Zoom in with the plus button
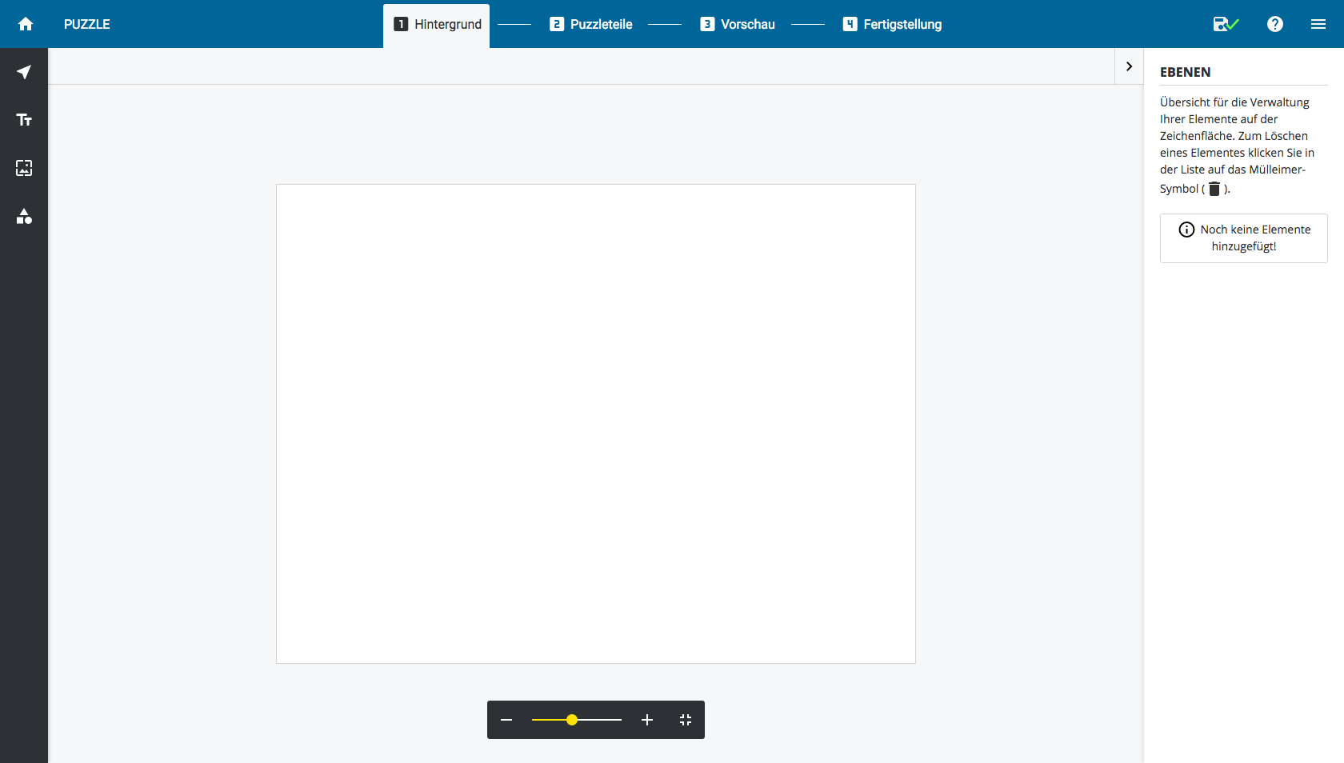The image size is (1344, 763). click(x=647, y=720)
